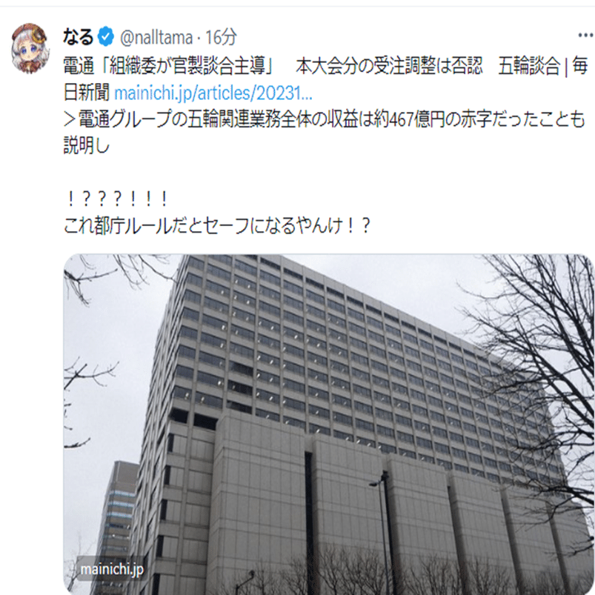595x595 pixels.
Task: Click the text 本大会分の受注調整は否認
Action: click(389, 66)
